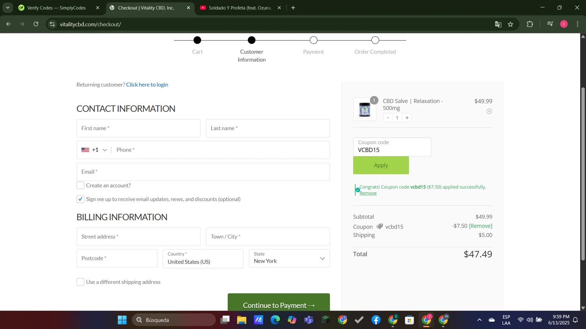Click the CBD Salve product thumbnail
The image size is (586, 329).
(364, 110)
